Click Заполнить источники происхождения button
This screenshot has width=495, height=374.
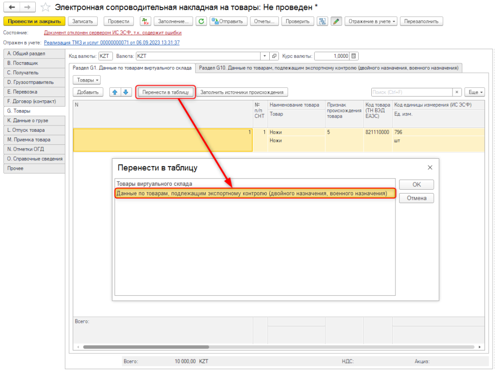click(242, 92)
